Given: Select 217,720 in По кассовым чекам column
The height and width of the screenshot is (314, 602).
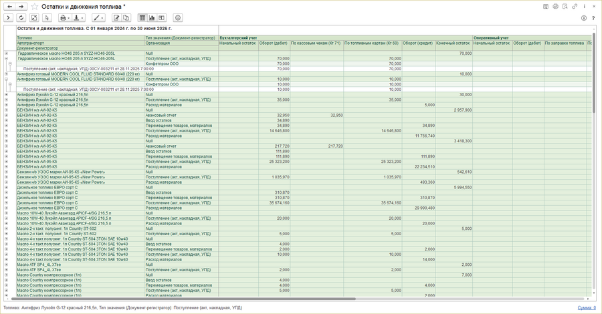Looking at the screenshot, I should [x=316, y=146].
